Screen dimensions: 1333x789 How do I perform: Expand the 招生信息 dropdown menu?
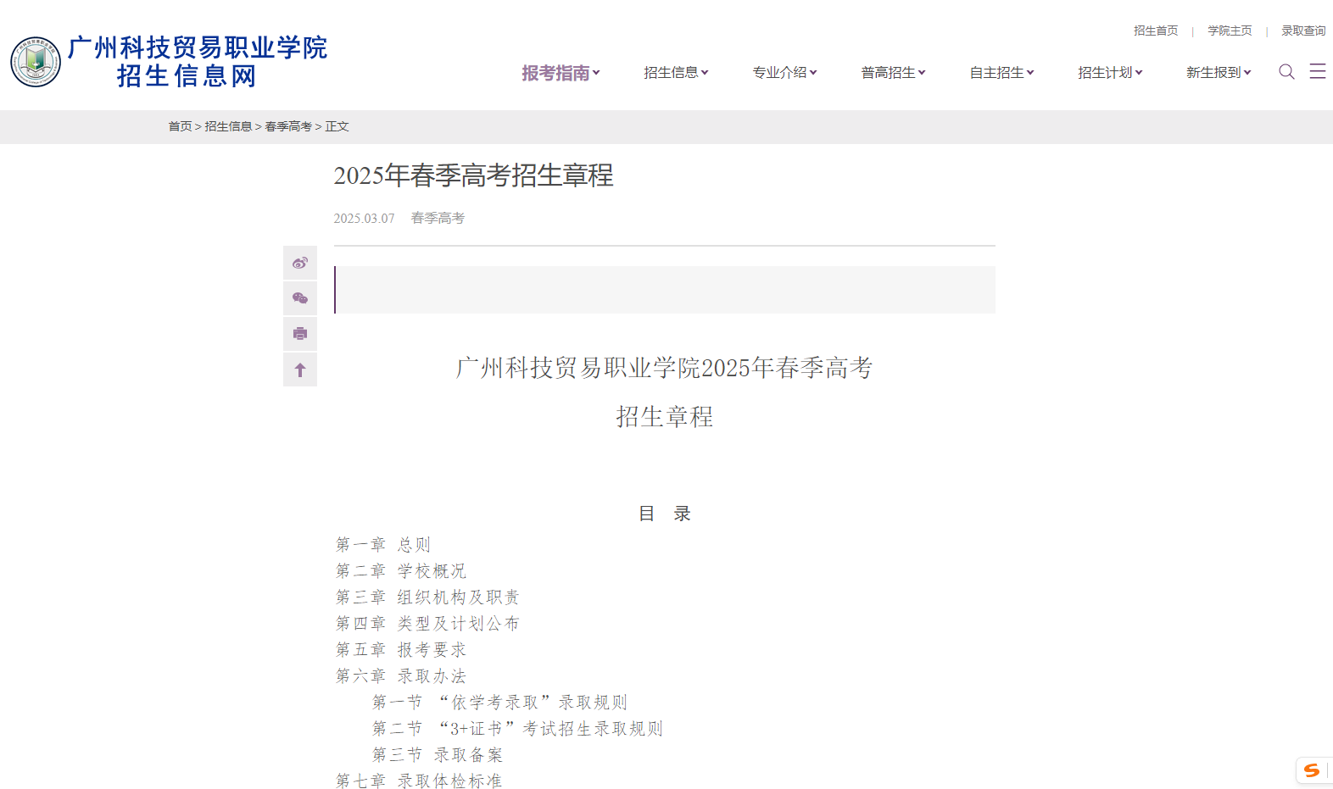(x=676, y=73)
